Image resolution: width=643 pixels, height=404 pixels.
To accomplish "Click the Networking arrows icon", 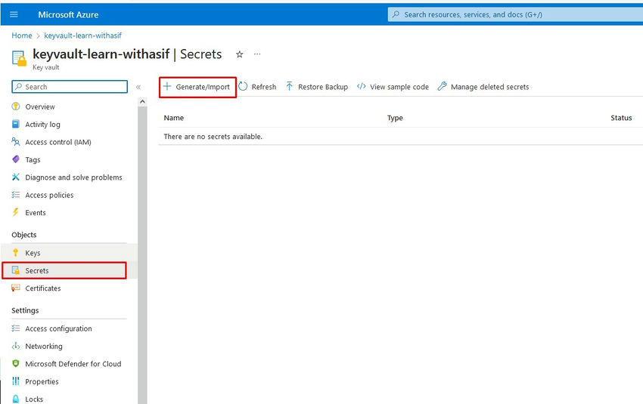I will [x=16, y=346].
